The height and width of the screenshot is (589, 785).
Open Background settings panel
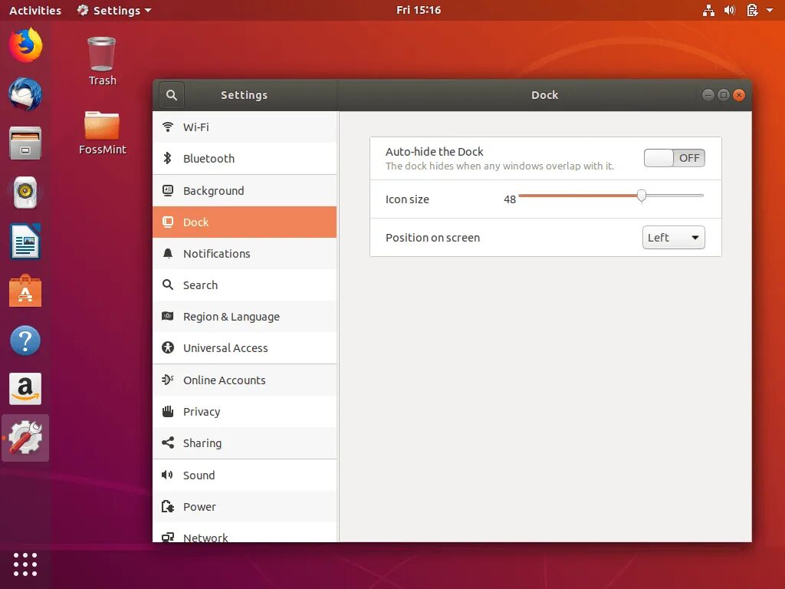click(x=245, y=191)
